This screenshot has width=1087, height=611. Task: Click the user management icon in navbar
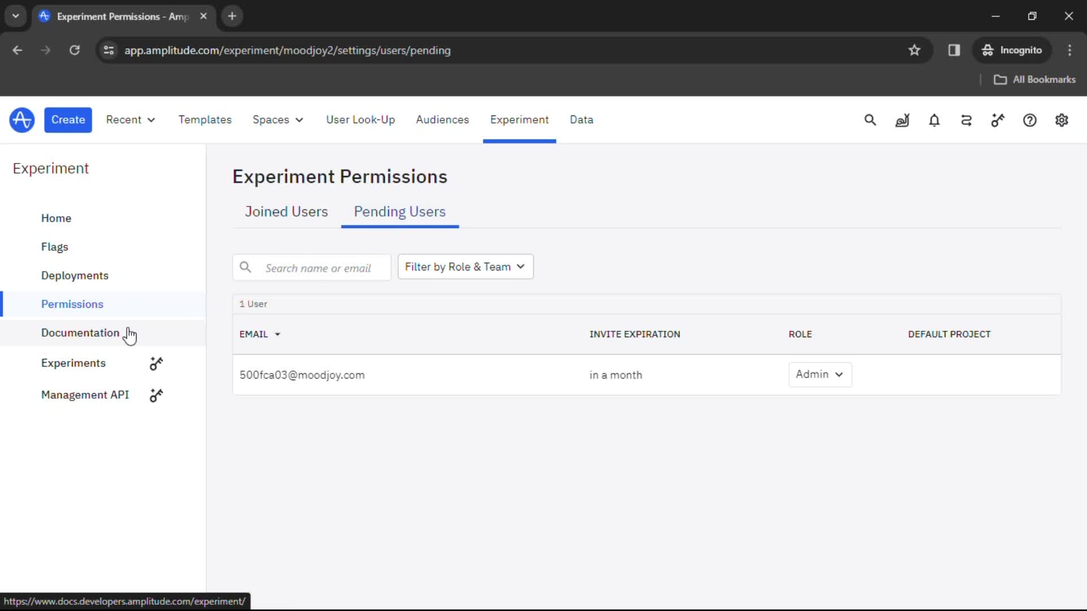pyautogui.click(x=966, y=120)
